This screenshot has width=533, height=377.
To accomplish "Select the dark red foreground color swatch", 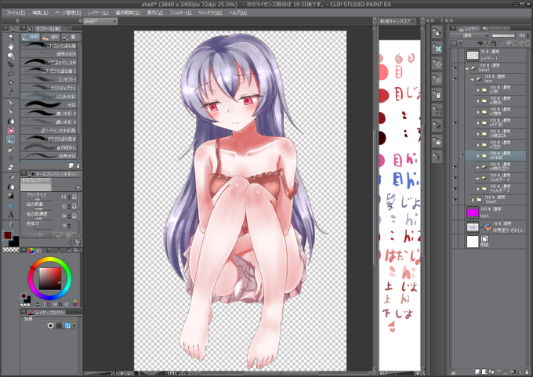I will coord(7,235).
